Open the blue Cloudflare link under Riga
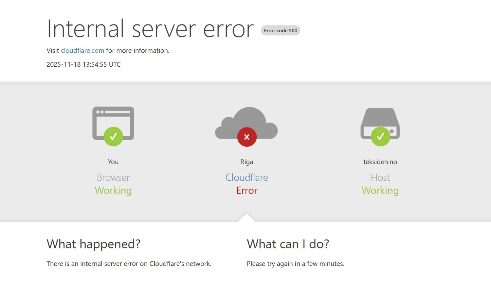Viewport: 491px width, 302px height. (x=246, y=177)
